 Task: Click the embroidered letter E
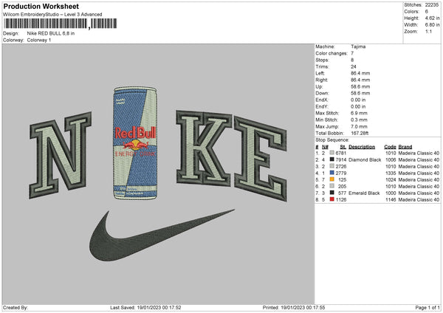point(260,159)
